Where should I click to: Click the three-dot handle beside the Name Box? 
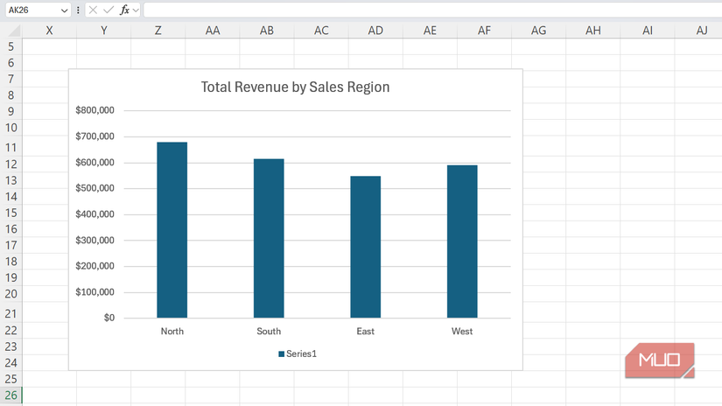[78, 10]
